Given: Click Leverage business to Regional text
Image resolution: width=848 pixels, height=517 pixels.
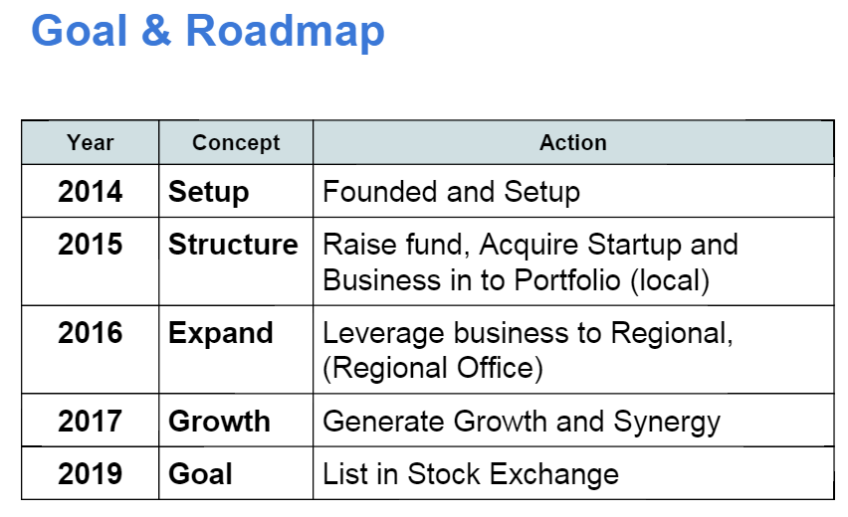Looking at the screenshot, I should click(x=528, y=333).
